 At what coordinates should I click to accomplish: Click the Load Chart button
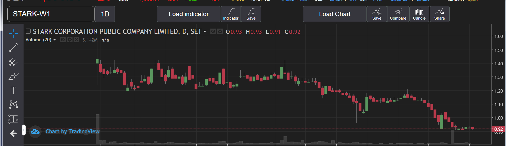[335, 14]
